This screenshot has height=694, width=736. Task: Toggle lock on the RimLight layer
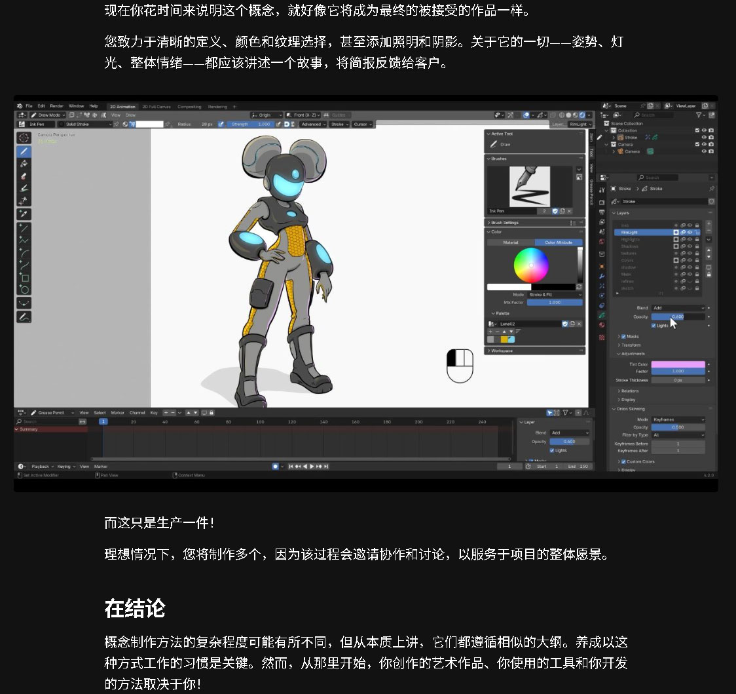(x=697, y=233)
